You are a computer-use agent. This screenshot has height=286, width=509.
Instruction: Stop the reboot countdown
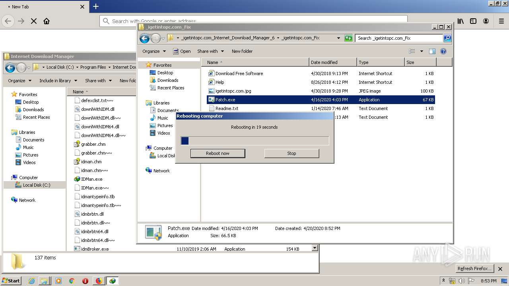point(291,153)
